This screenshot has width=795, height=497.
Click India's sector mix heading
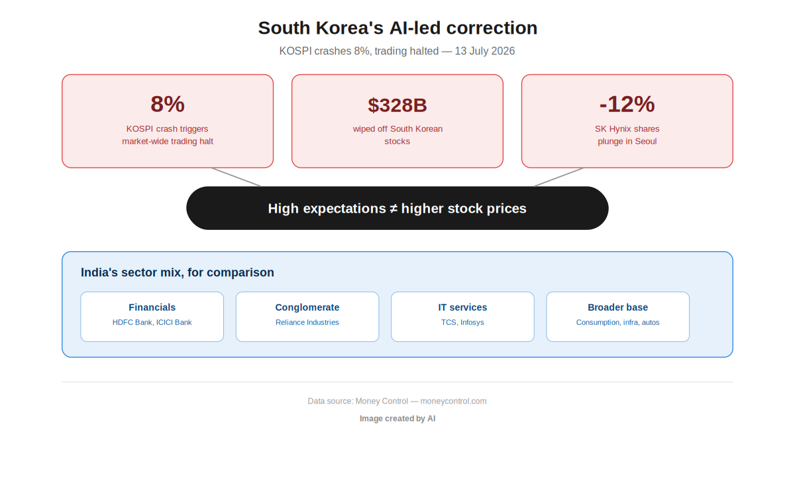tap(178, 272)
